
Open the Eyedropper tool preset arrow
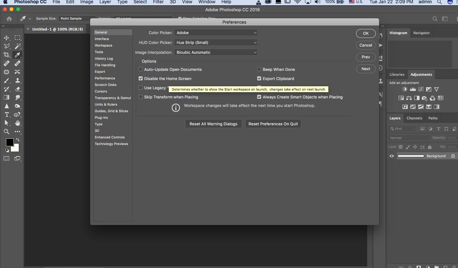tap(30, 19)
